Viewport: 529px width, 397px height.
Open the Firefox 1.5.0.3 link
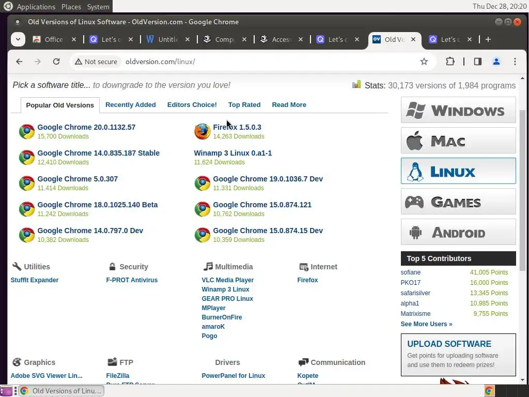(237, 127)
